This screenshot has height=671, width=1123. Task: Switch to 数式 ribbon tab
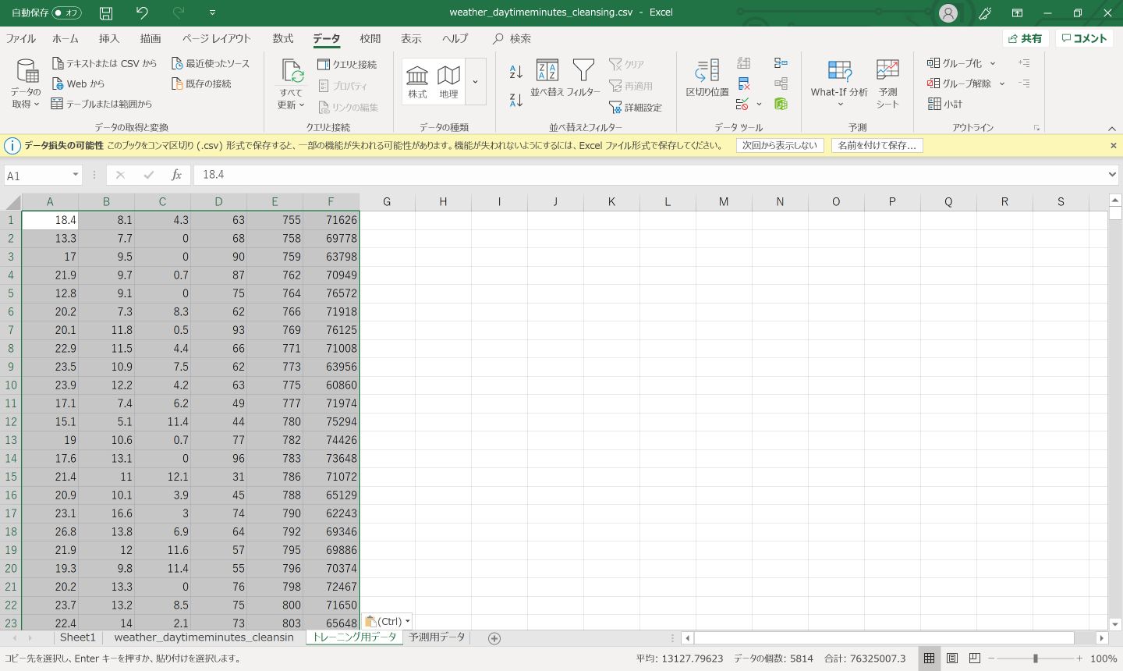(283, 38)
